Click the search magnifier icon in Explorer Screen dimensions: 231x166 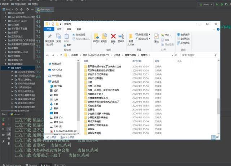coord(215,55)
